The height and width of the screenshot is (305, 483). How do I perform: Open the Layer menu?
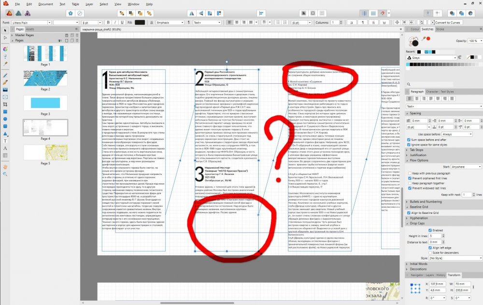tap(89, 4)
